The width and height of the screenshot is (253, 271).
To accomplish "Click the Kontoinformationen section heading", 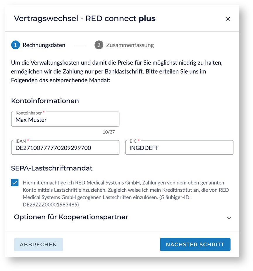I will pos(45,101).
